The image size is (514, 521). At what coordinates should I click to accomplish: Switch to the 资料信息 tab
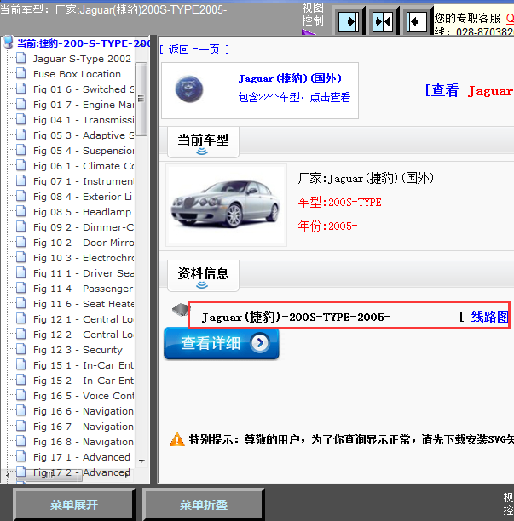coord(203,276)
